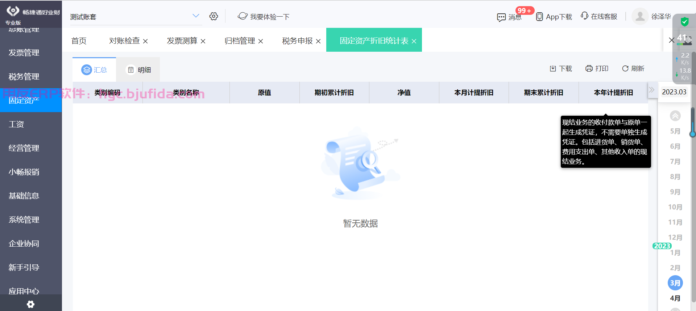Click the 类别编码 column header
Screen dimensions: 696x311
[107, 93]
